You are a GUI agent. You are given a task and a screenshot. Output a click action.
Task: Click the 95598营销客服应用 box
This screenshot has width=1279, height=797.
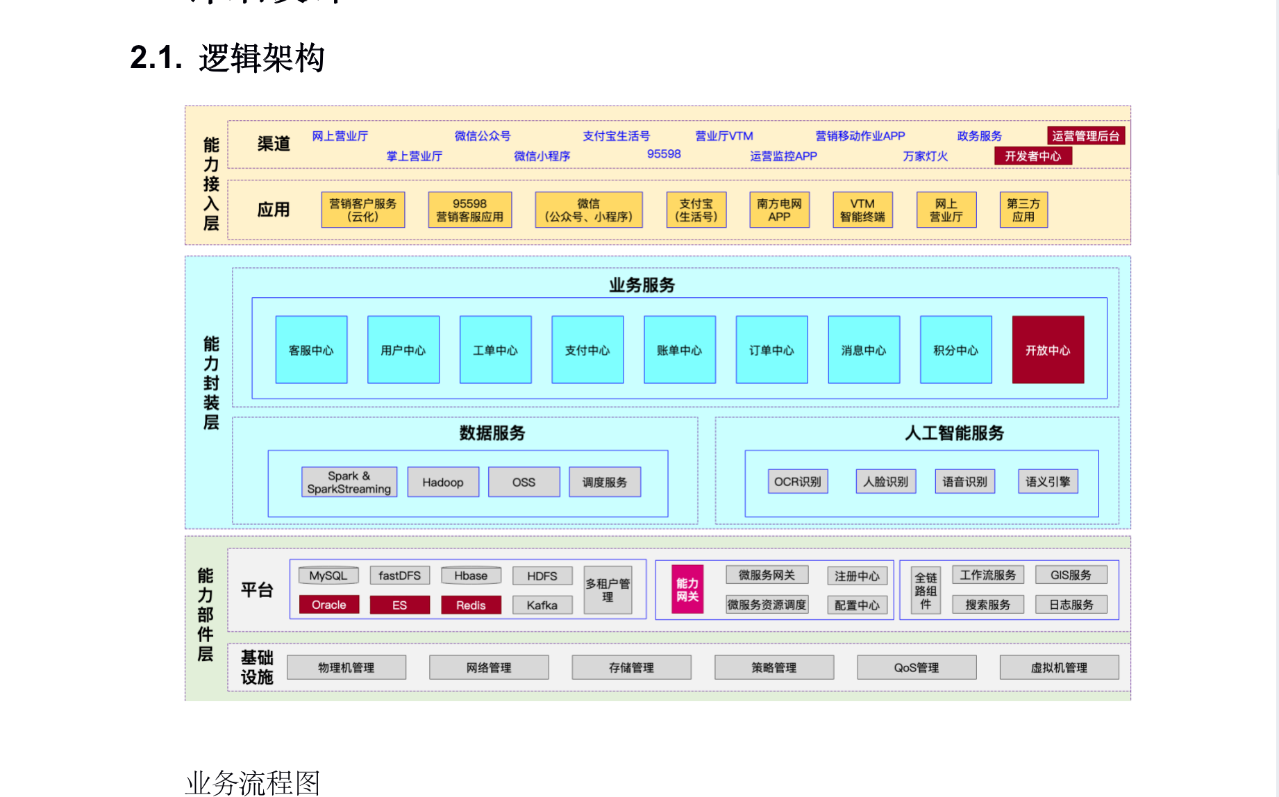click(x=470, y=210)
